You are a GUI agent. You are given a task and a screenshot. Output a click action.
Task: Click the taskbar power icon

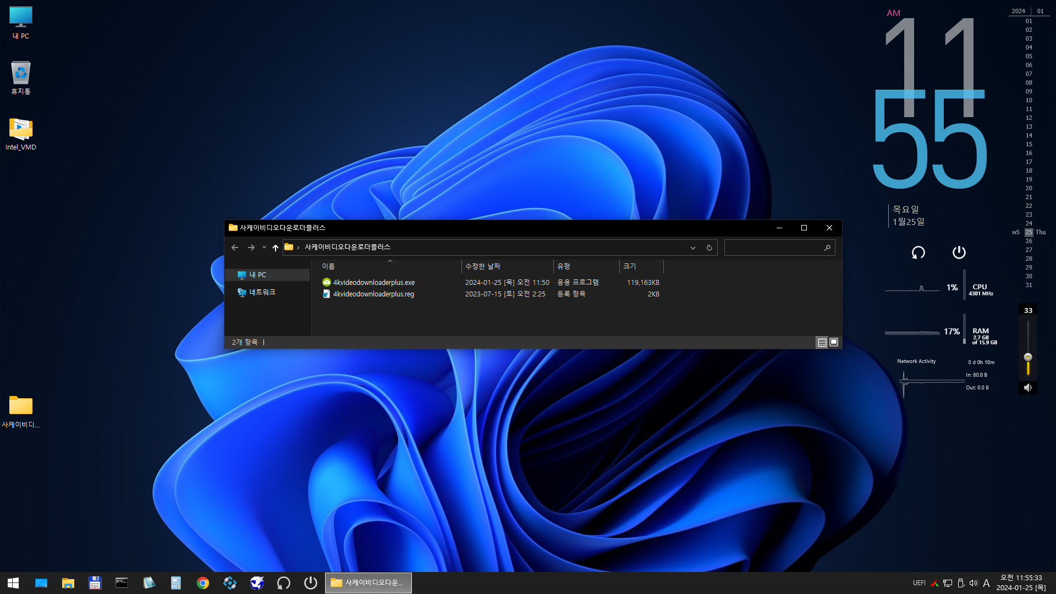pyautogui.click(x=311, y=583)
